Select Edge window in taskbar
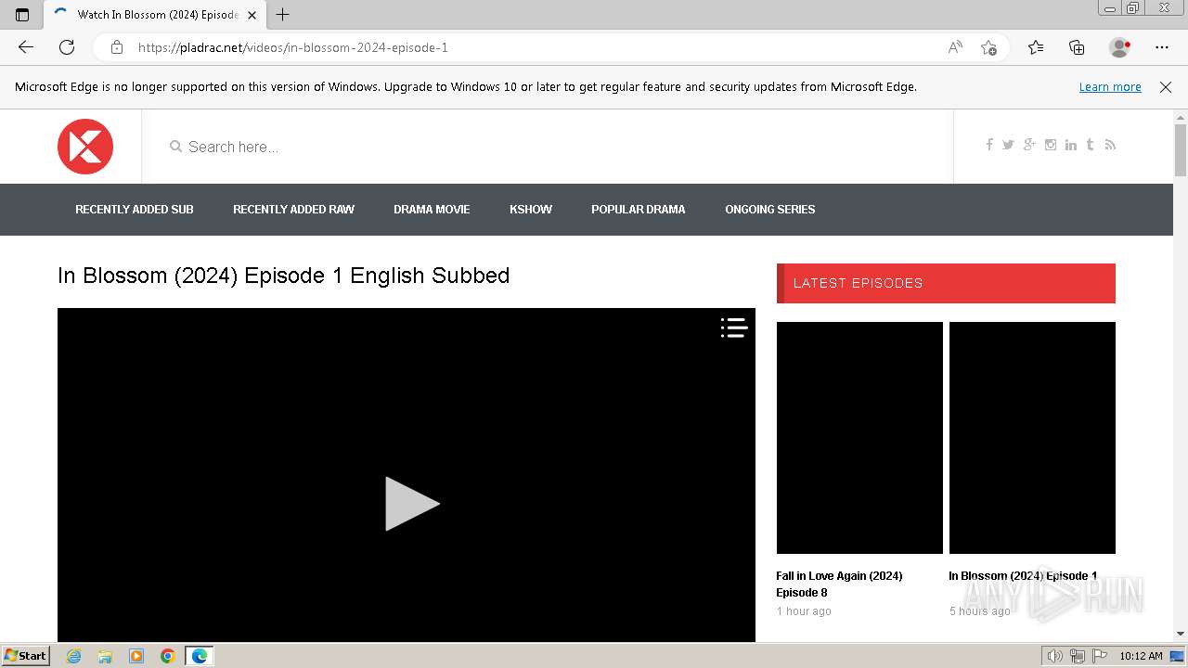This screenshot has width=1188, height=668. pyautogui.click(x=200, y=656)
